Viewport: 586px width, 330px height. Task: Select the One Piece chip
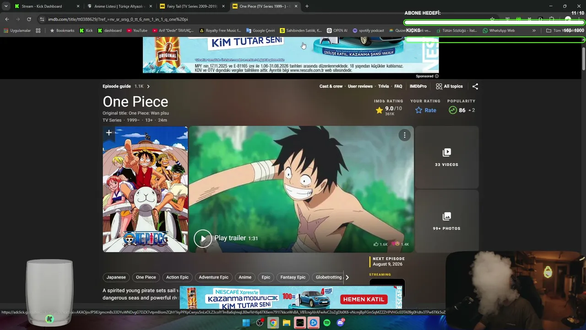click(x=146, y=277)
